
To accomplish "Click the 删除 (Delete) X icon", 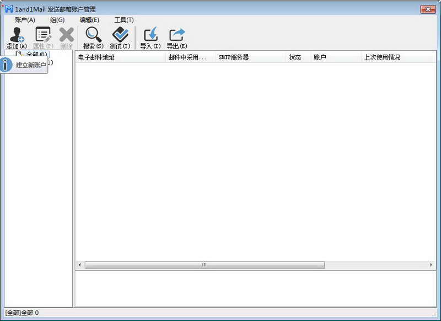I will coord(66,35).
